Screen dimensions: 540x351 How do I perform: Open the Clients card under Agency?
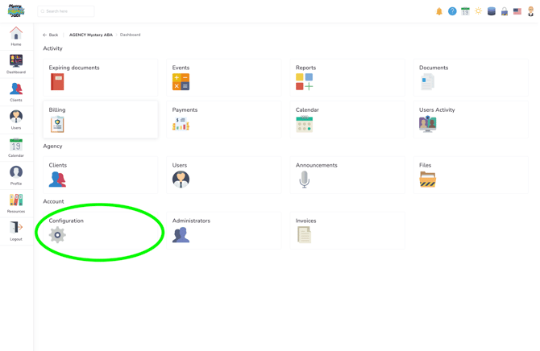coord(101,175)
